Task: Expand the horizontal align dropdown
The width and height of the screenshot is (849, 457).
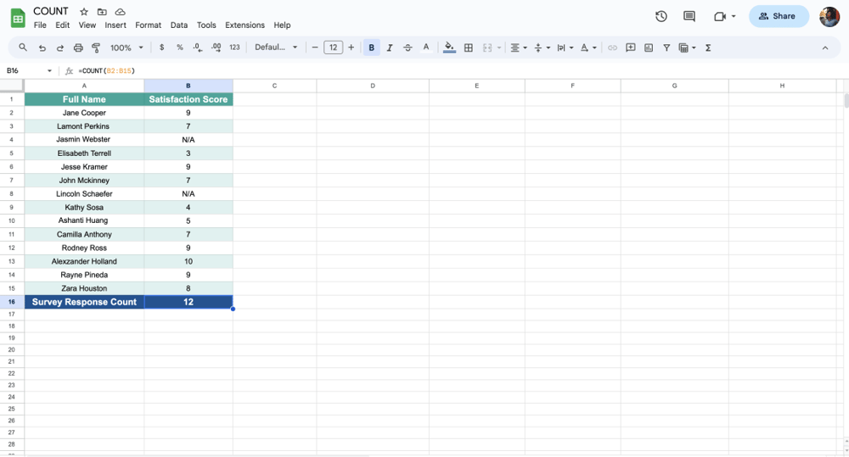Action: (518, 48)
